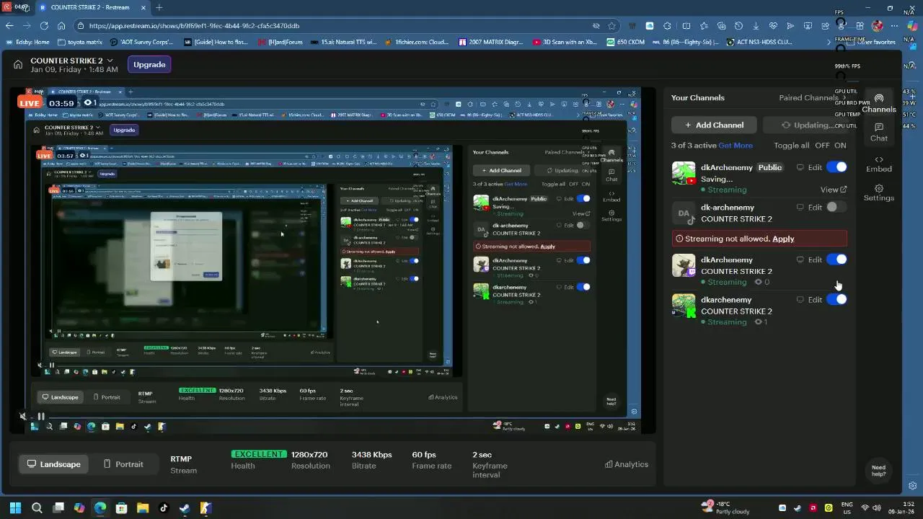Click the dkarchenemy Kick channel avatar

pos(684,306)
